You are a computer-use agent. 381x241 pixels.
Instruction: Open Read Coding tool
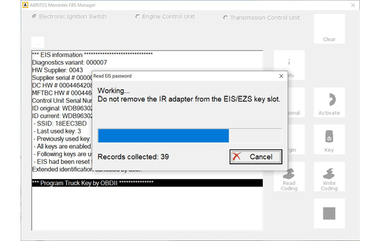(289, 177)
